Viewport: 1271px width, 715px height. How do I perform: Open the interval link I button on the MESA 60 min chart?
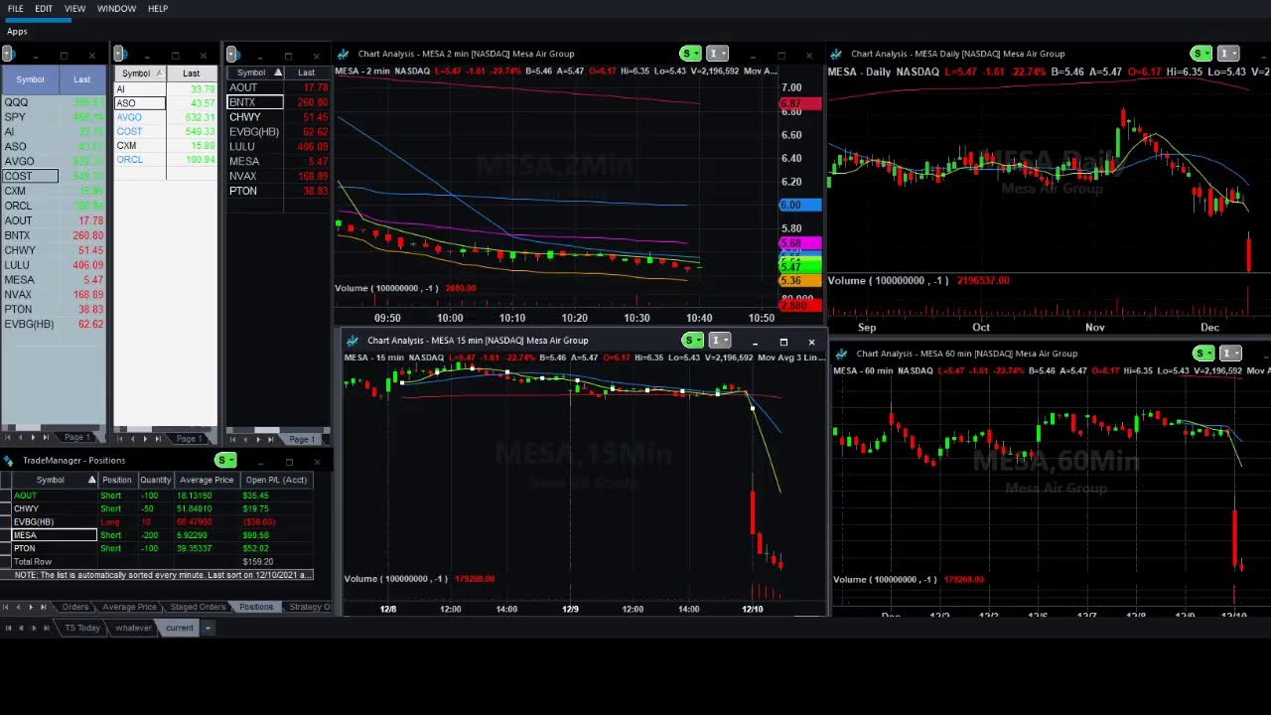tap(1231, 354)
